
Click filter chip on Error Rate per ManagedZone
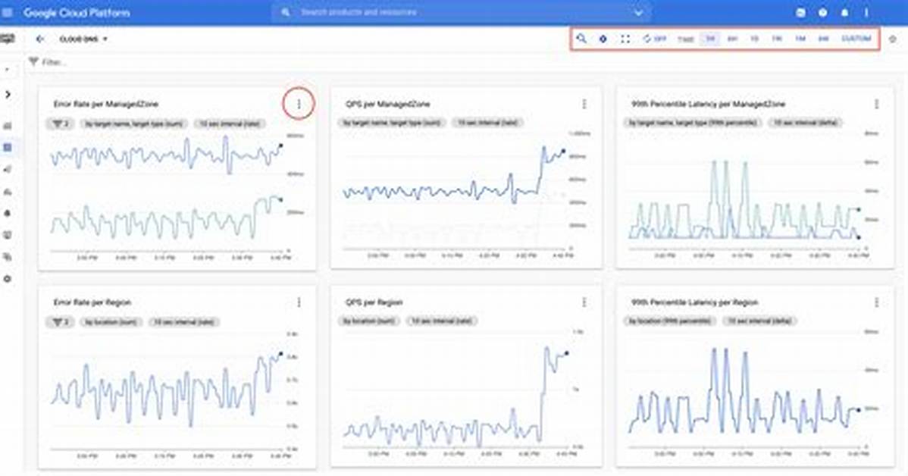60,124
